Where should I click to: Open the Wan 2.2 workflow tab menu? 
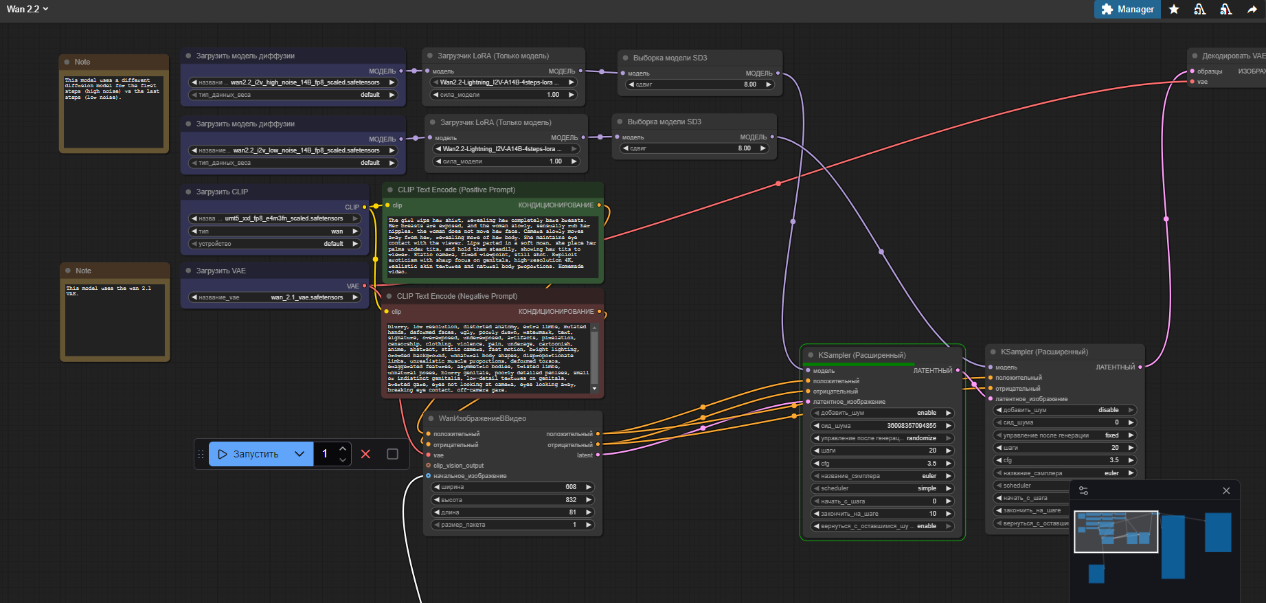27,9
